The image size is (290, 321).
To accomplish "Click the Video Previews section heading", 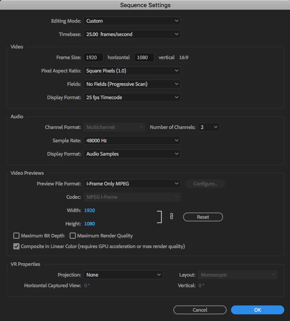I will [x=27, y=173].
